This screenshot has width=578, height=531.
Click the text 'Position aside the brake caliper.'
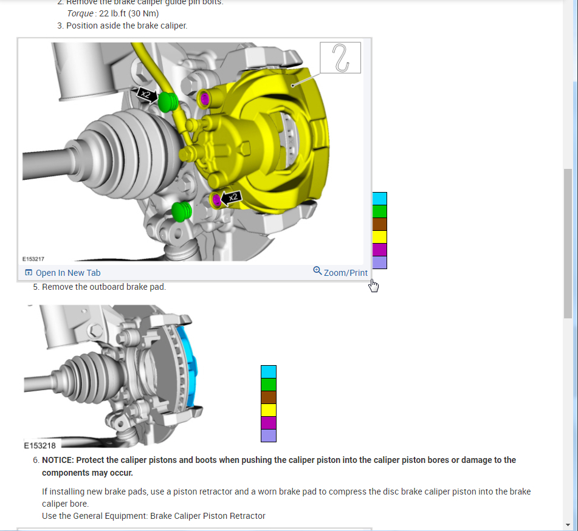pos(127,26)
